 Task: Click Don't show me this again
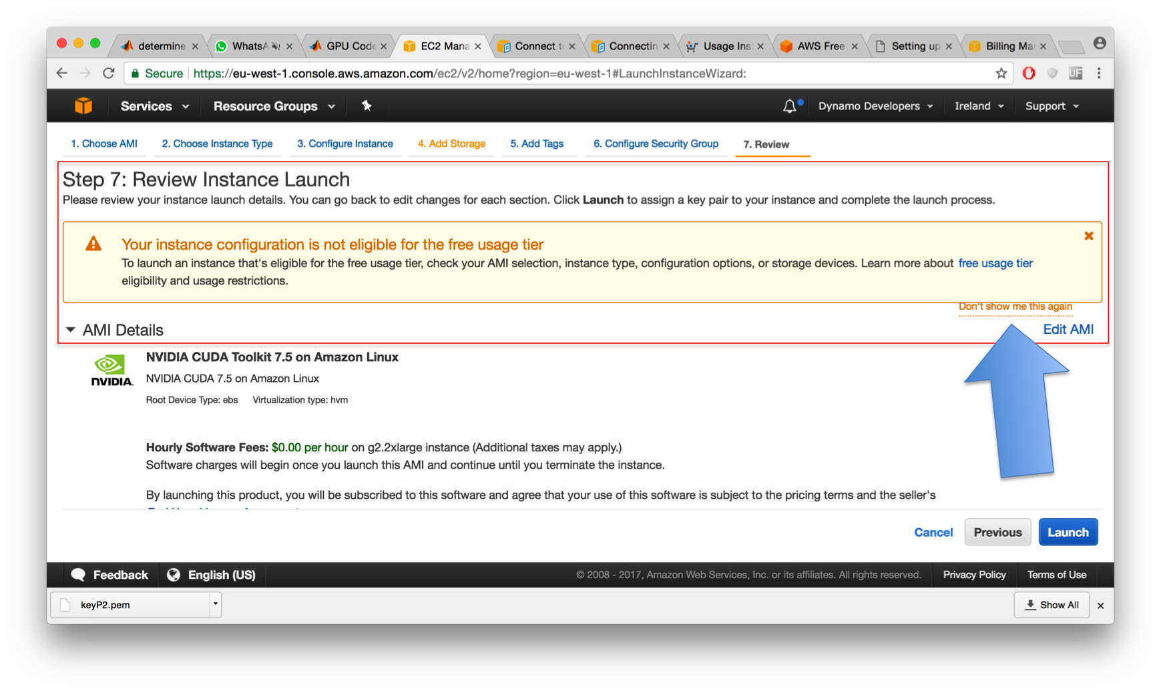[1015, 306]
